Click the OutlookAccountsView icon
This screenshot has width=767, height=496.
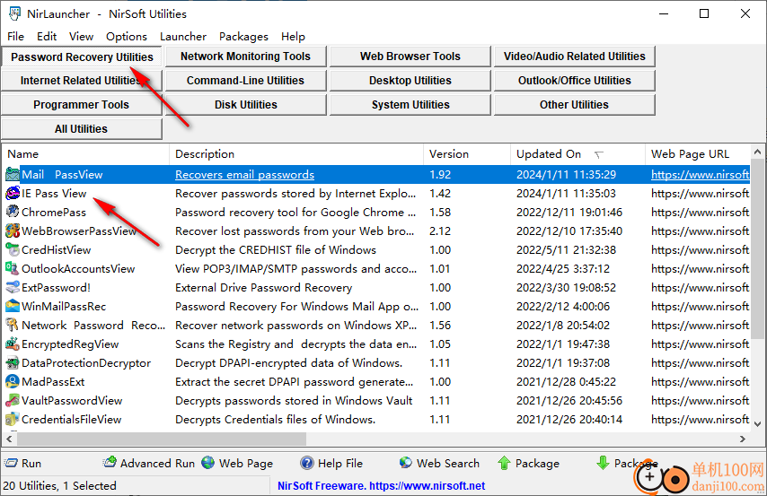(13, 269)
